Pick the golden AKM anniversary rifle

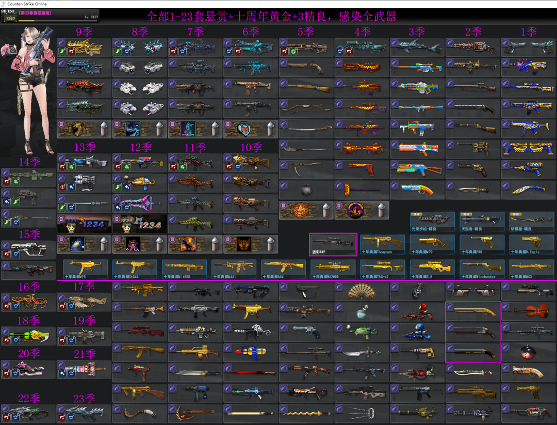[x=283, y=269]
